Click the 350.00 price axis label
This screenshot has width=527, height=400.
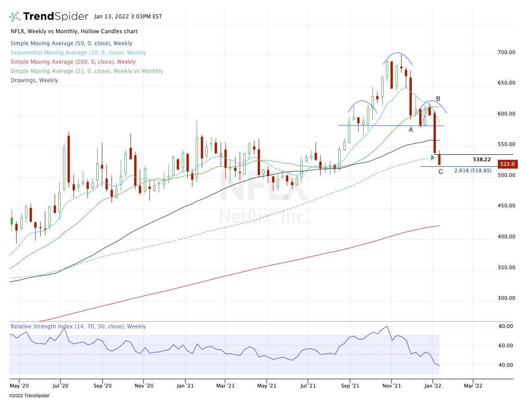click(507, 267)
